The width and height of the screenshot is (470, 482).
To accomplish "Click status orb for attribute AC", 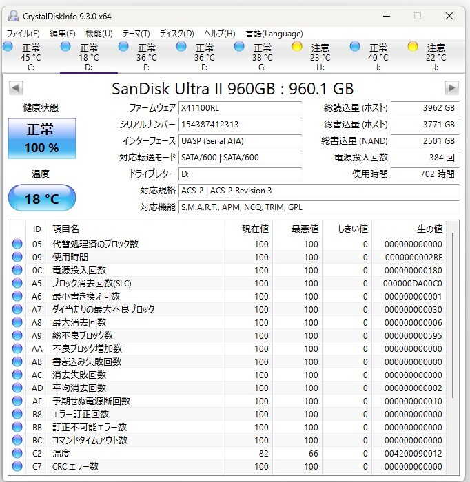I will pos(17,375).
